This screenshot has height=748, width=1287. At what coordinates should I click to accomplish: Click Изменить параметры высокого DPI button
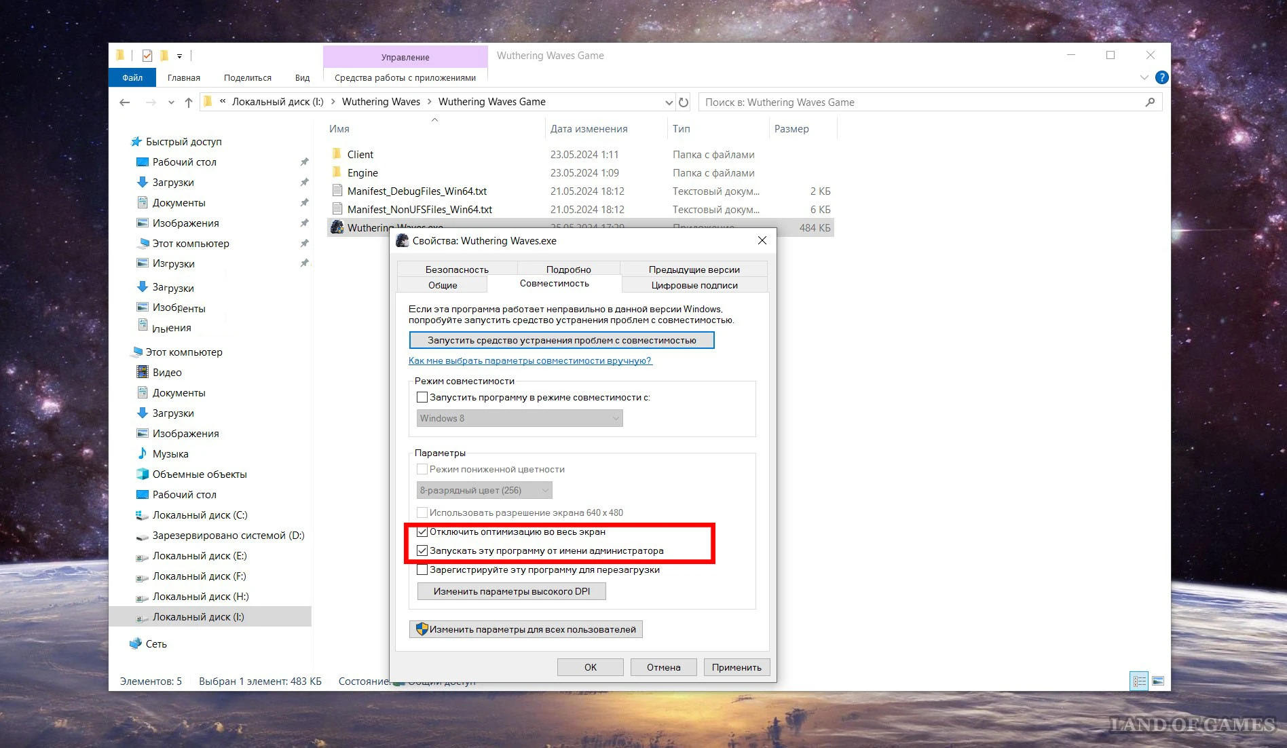coord(512,591)
